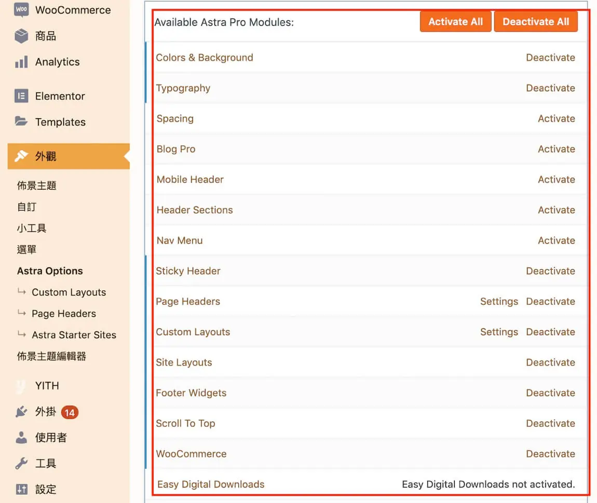
Task: Activate the Spacing module
Action: click(557, 118)
